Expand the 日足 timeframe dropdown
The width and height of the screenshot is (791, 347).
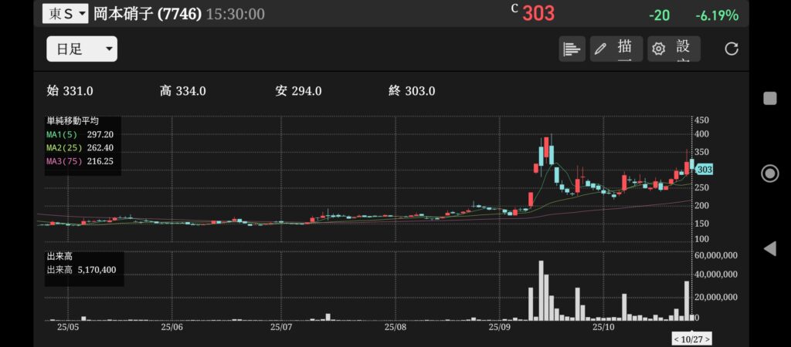(81, 49)
